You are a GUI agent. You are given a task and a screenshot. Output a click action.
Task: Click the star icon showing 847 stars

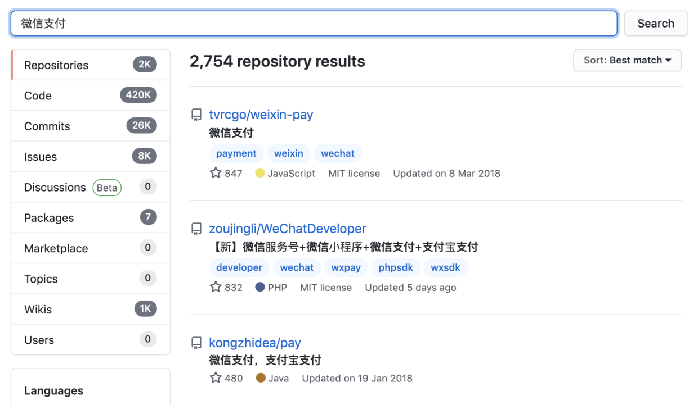click(x=216, y=173)
